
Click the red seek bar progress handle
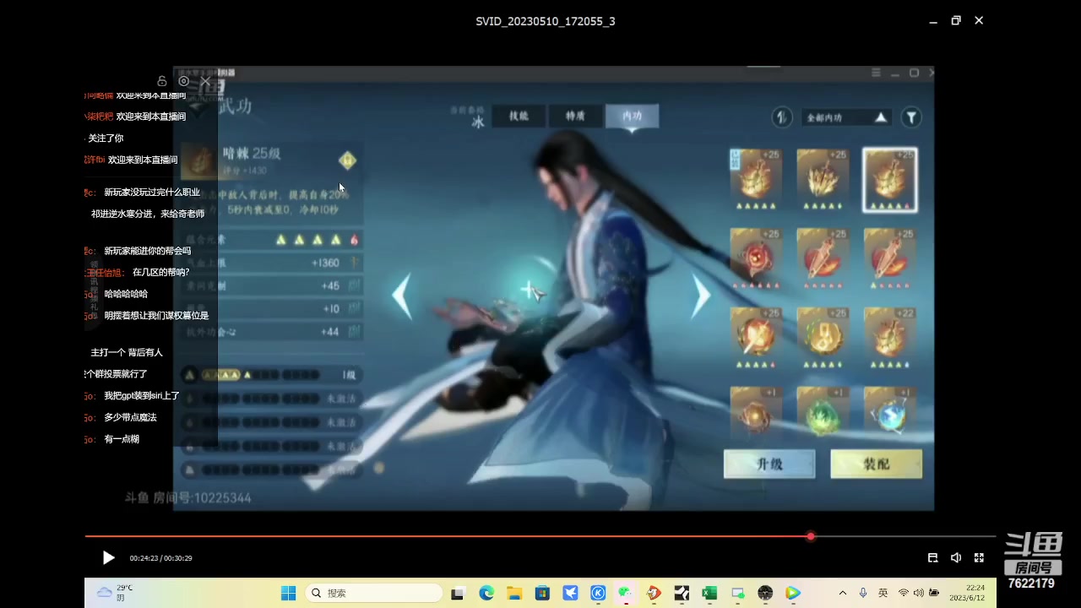click(x=811, y=536)
